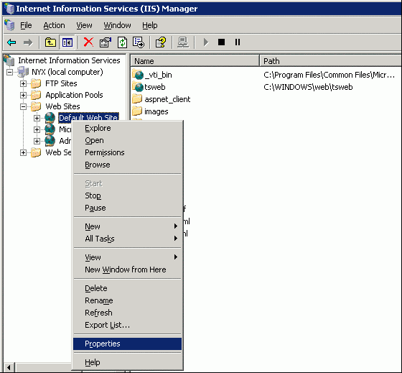Open the Action menu in the menu bar
This screenshot has height=373, width=402.
click(54, 25)
